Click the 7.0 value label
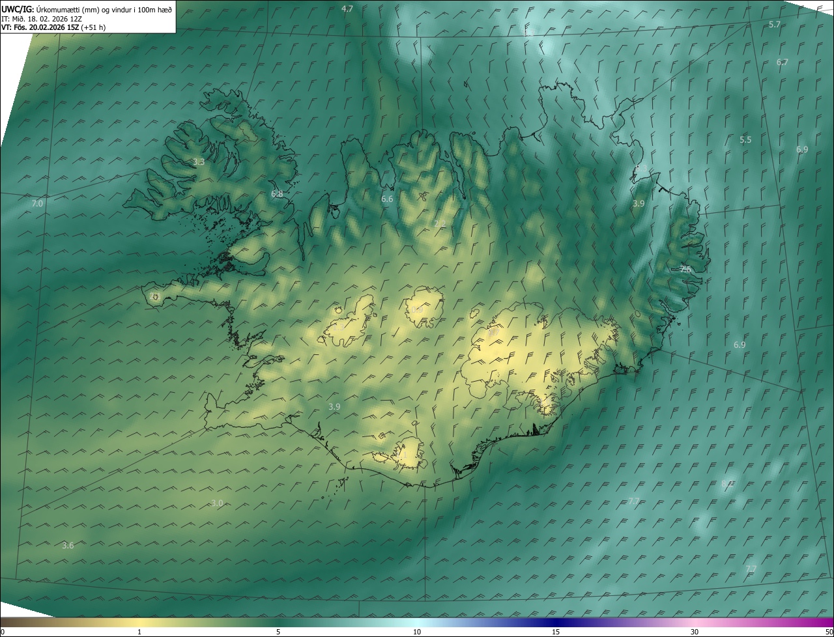 [37, 203]
